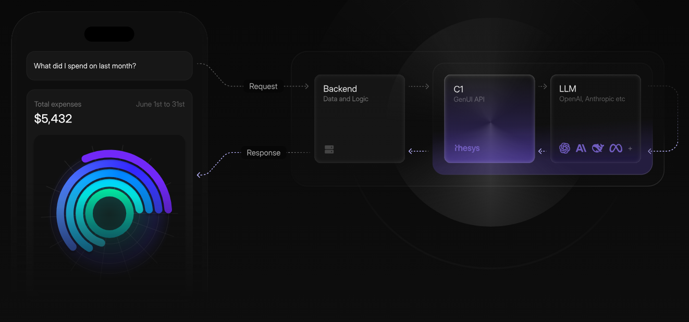Image resolution: width=689 pixels, height=322 pixels.
Task: Click the 'OpenAI, Anthropic etc' subtitle
Action: (592, 99)
